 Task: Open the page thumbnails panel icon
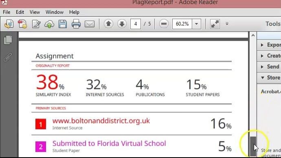(x=8, y=40)
